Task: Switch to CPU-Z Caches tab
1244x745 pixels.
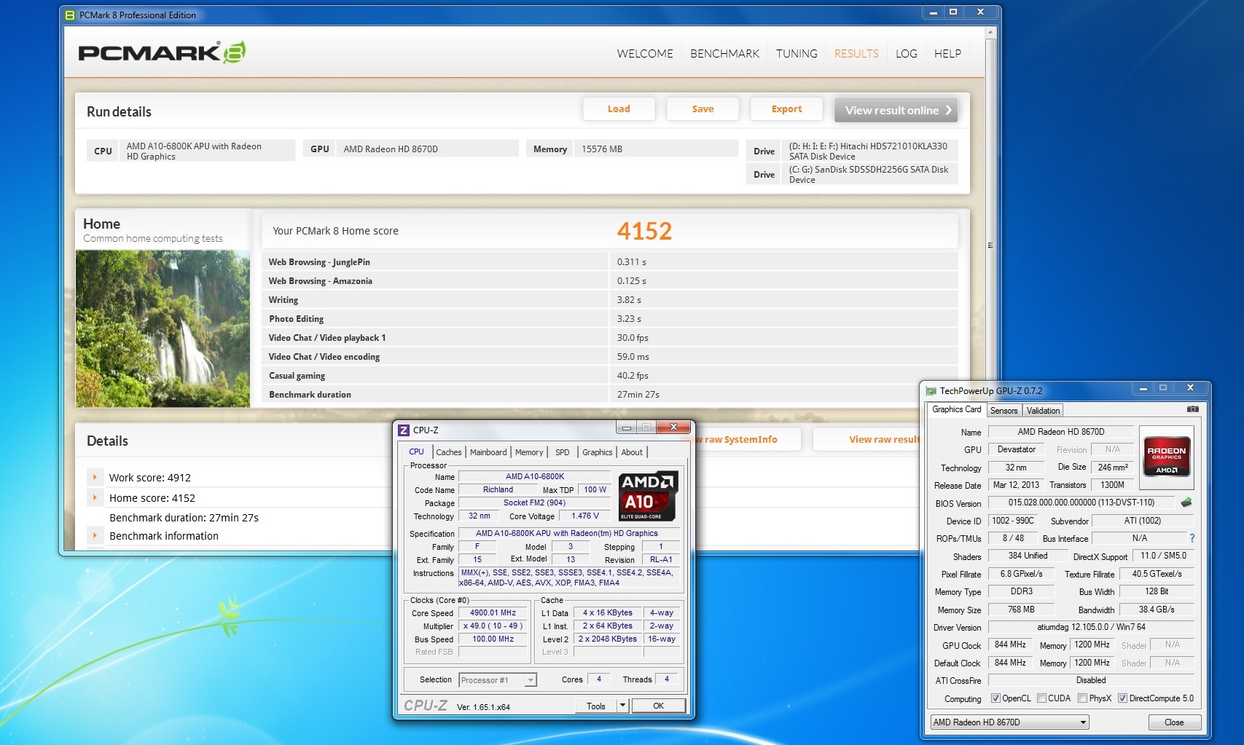Action: pos(449,452)
